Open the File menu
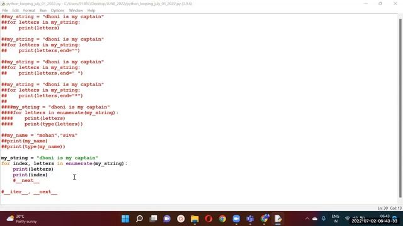Screen dimensions: 403x226 click(x=5, y=11)
